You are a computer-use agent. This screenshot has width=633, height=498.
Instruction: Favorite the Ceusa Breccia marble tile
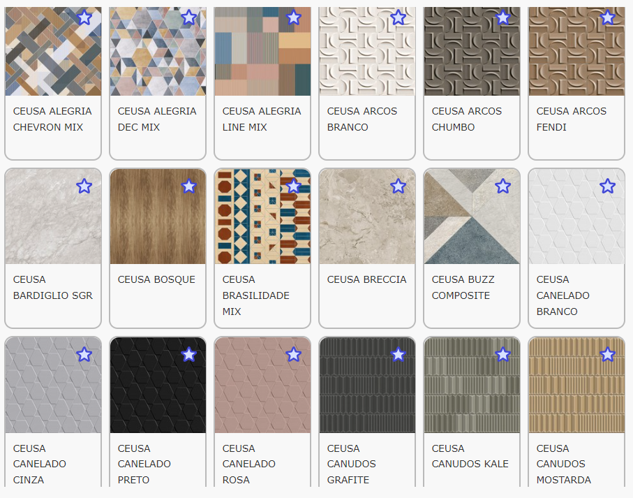pyautogui.click(x=398, y=186)
